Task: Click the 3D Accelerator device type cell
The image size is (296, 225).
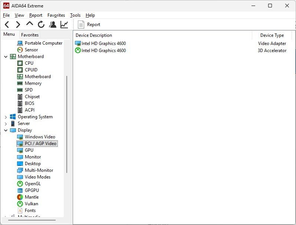Action: pyautogui.click(x=272, y=51)
